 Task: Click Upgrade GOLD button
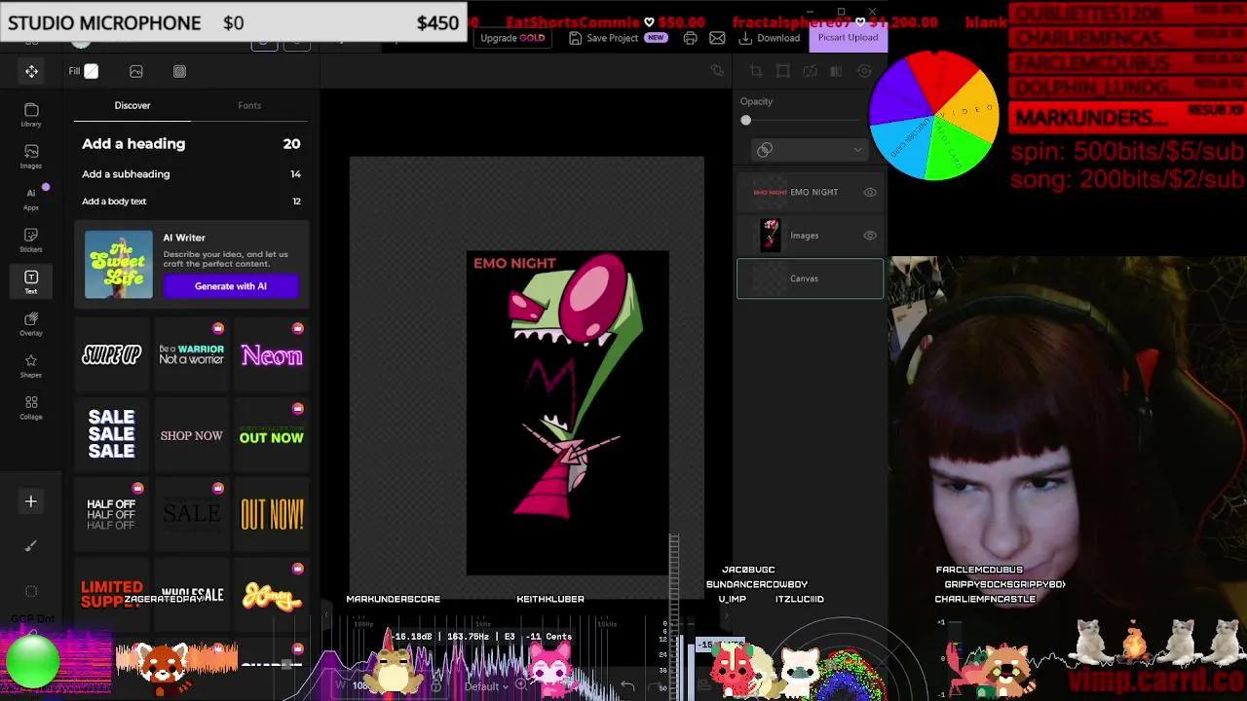point(512,38)
